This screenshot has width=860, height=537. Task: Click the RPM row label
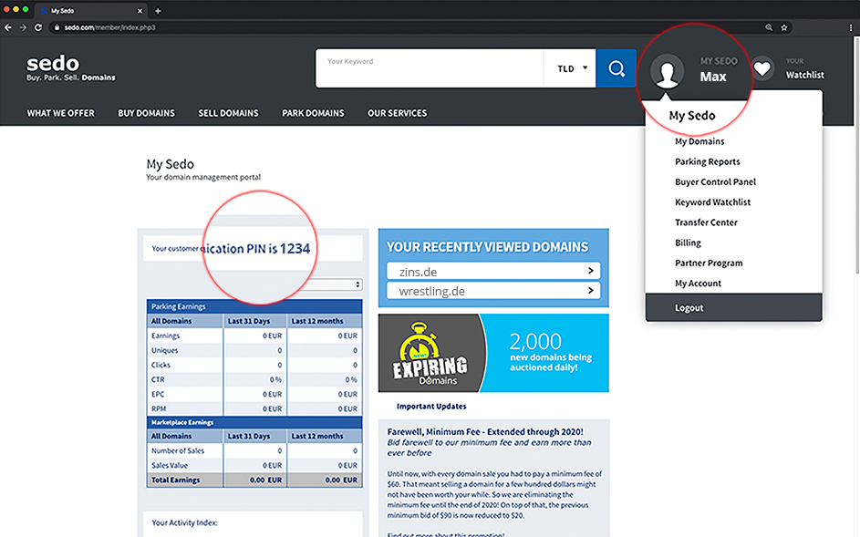pyautogui.click(x=159, y=408)
